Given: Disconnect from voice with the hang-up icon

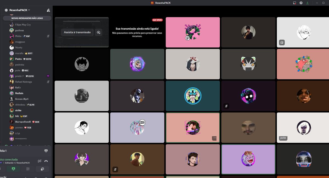Looking at the screenshot, I should [x=46, y=161].
